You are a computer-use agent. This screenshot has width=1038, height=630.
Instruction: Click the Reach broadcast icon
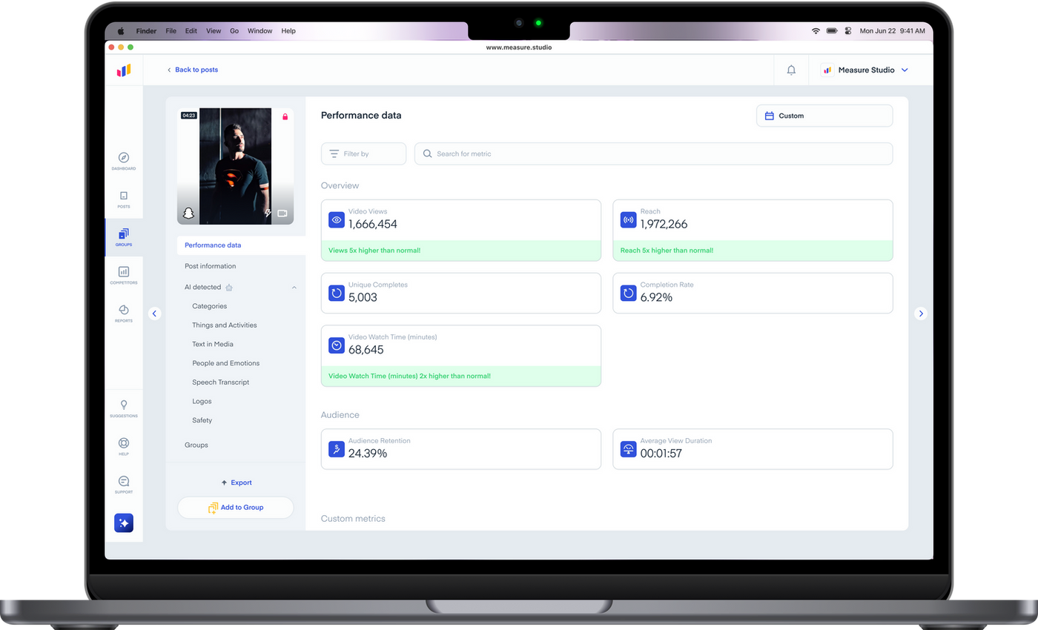pos(629,220)
